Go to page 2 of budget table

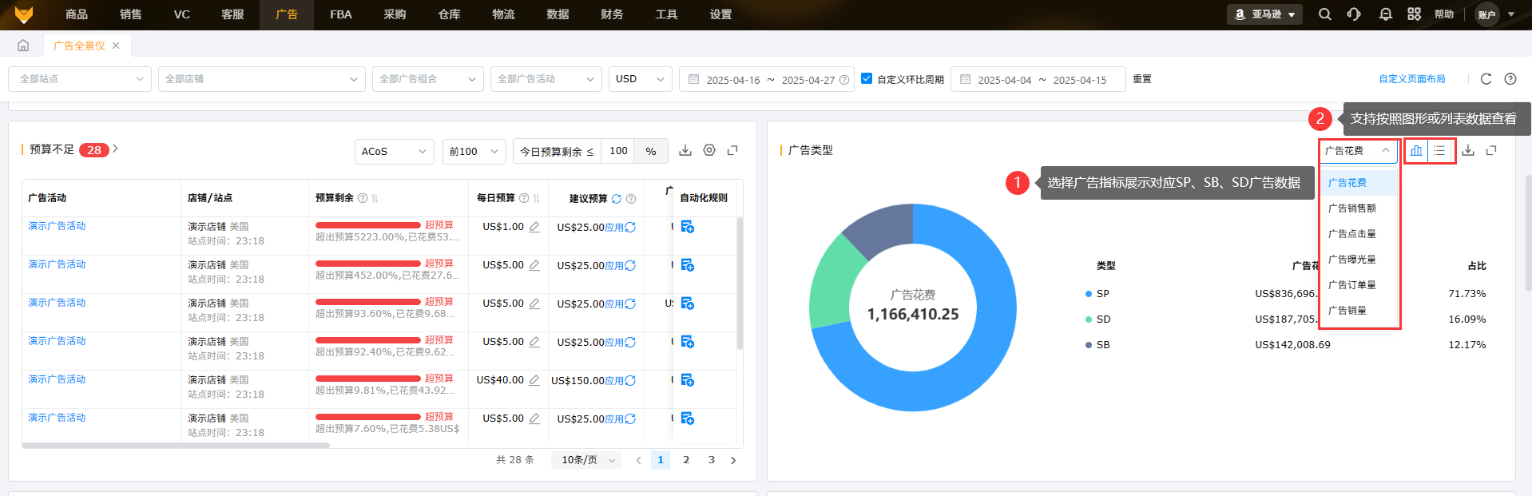pyautogui.click(x=686, y=460)
